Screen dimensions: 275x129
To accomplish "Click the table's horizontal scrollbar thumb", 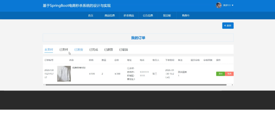I will tap(136, 85).
